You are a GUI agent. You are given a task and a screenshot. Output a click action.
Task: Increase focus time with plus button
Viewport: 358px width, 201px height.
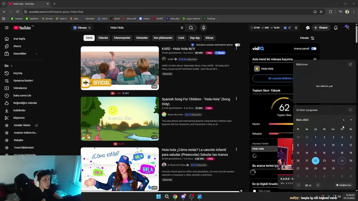(318, 185)
